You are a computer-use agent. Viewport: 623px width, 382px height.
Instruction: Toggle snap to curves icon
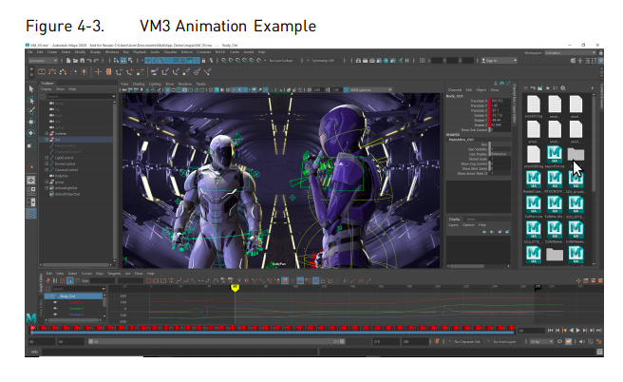pos(231,61)
